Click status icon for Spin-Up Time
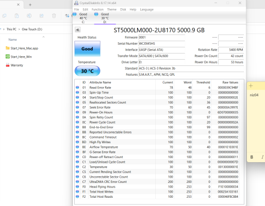265x206 pixels. point(77,92)
